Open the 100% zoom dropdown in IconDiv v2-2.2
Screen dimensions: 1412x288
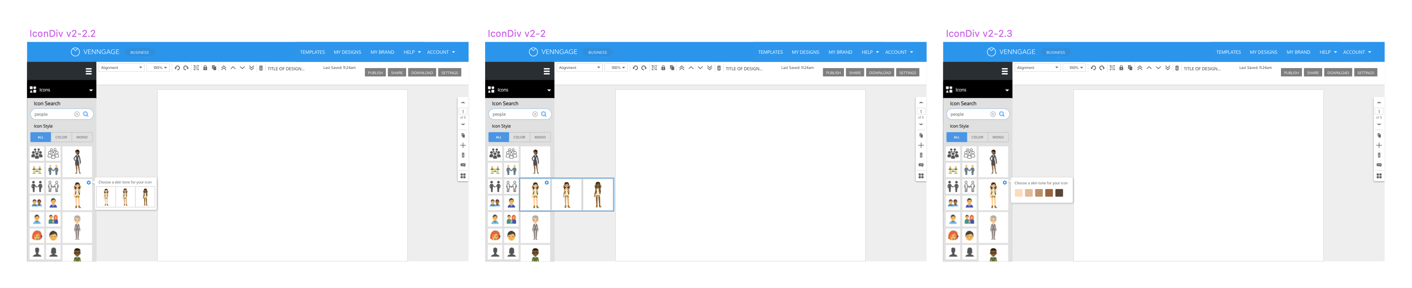(x=158, y=67)
